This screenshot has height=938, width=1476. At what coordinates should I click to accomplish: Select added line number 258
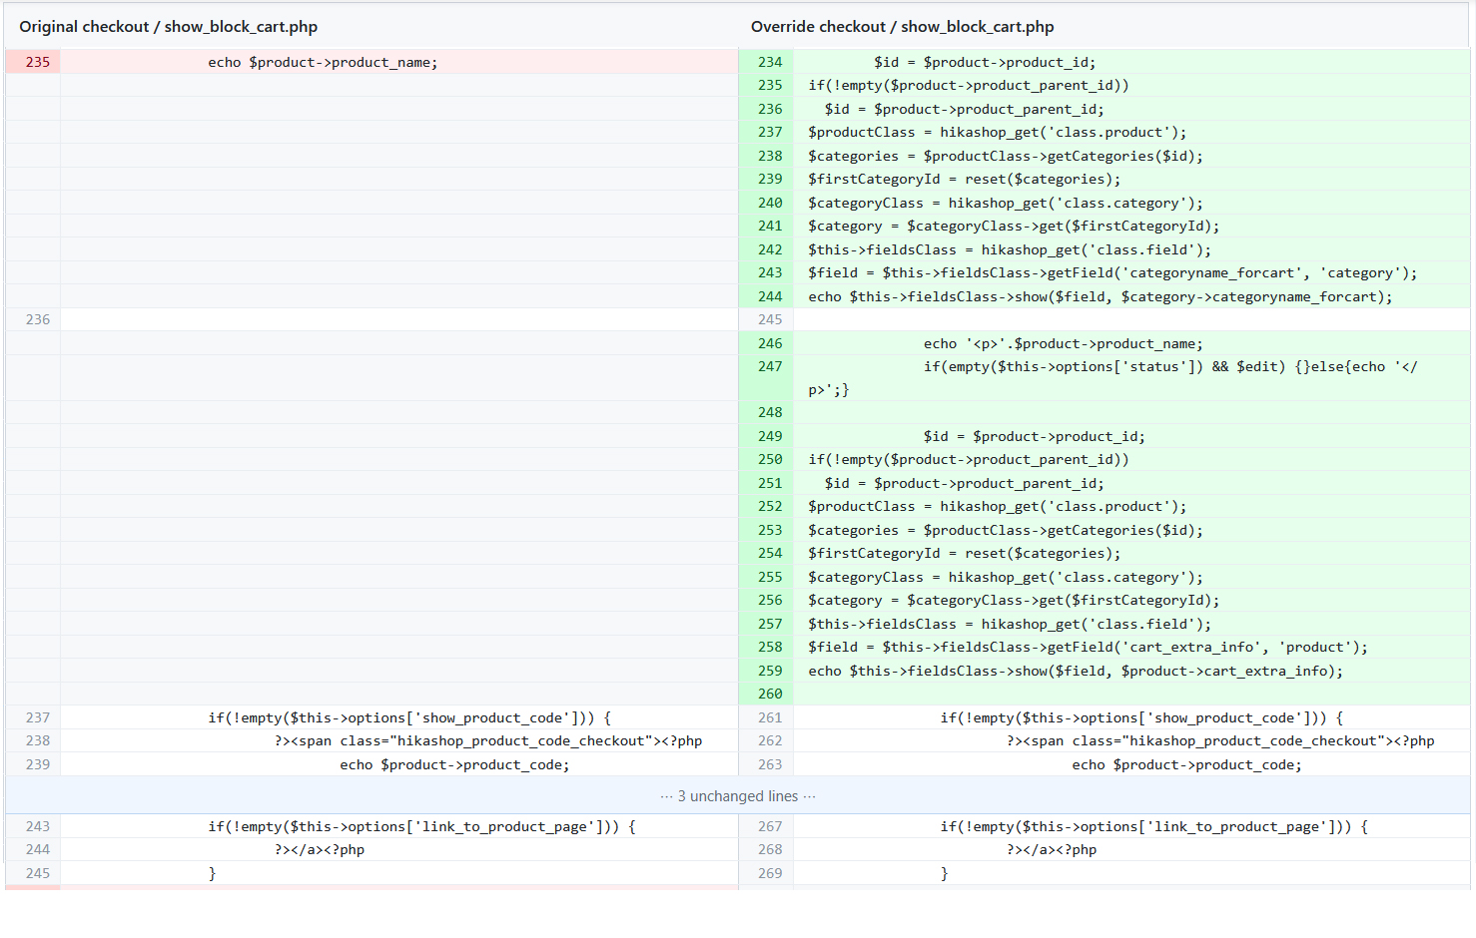(x=770, y=647)
